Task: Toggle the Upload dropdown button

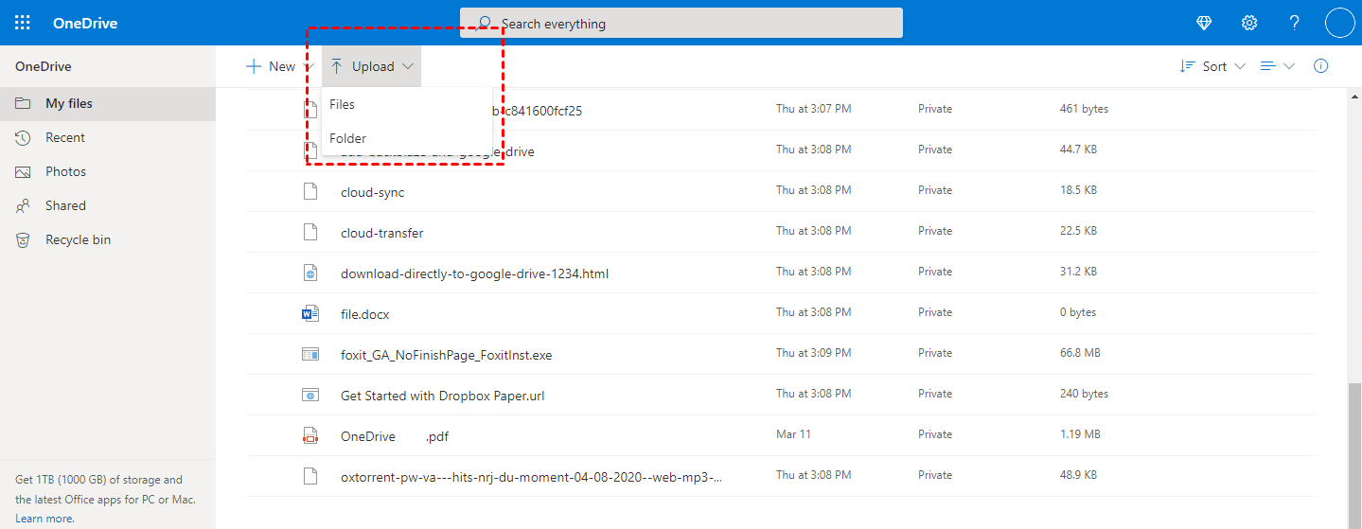Action: point(372,66)
